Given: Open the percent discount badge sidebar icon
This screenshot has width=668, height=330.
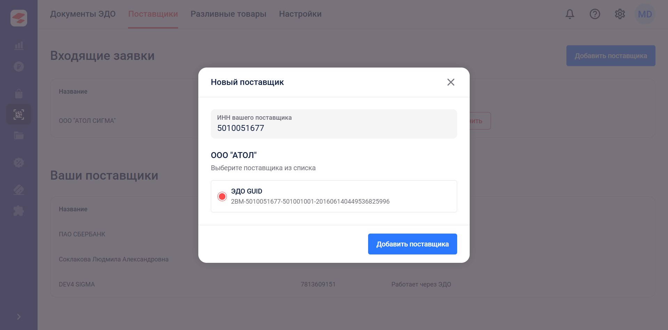Looking at the screenshot, I should 19,162.
